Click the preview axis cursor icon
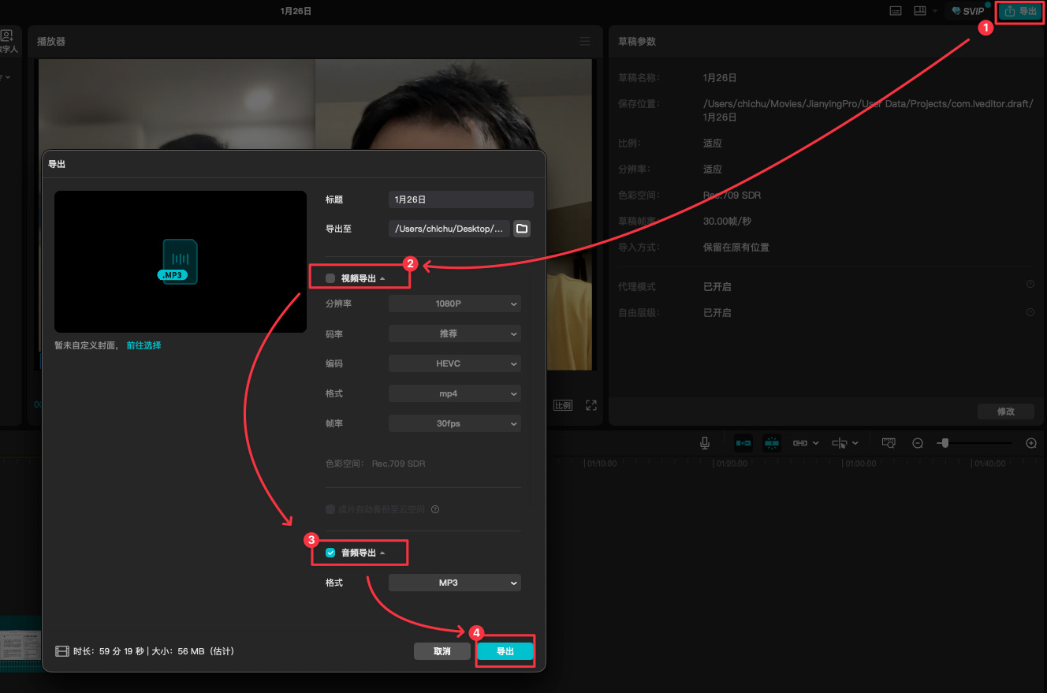This screenshot has width=1047, height=693. [x=840, y=443]
